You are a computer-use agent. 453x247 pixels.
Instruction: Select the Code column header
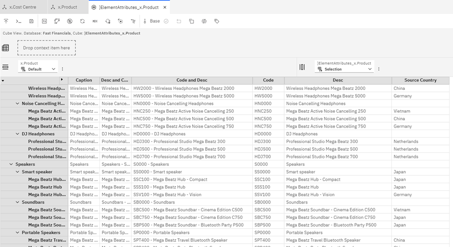(268, 80)
